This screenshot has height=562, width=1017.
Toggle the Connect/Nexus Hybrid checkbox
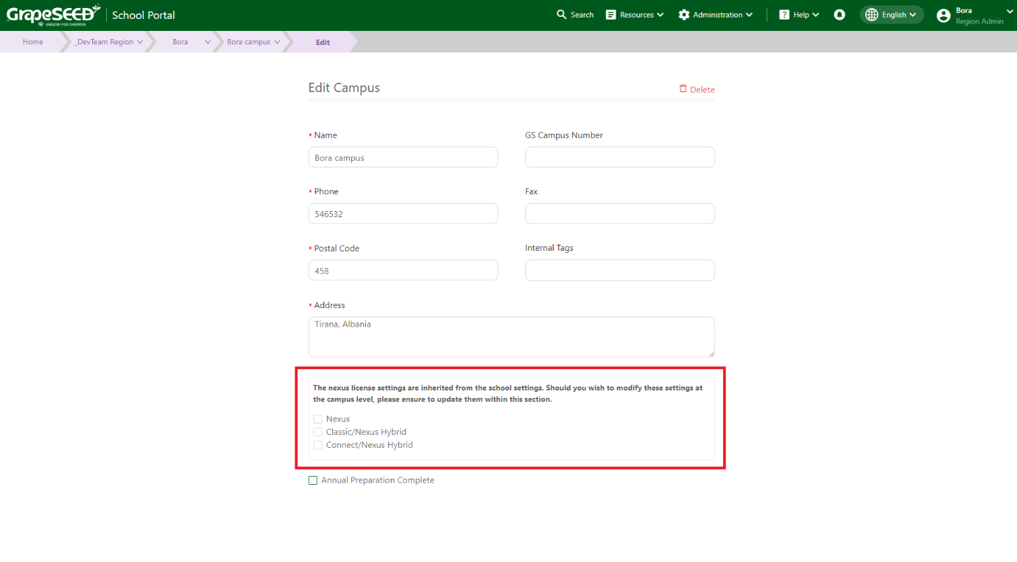pyautogui.click(x=317, y=445)
